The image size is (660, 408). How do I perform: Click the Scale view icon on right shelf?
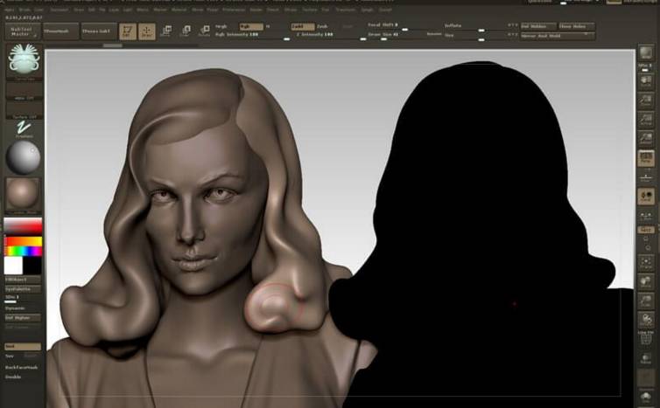coord(646,301)
